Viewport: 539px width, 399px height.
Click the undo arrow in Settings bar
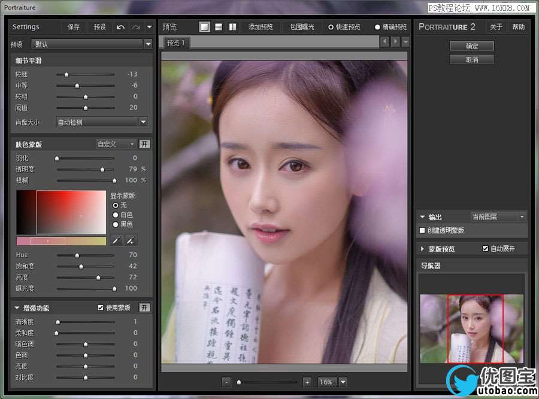pos(120,27)
